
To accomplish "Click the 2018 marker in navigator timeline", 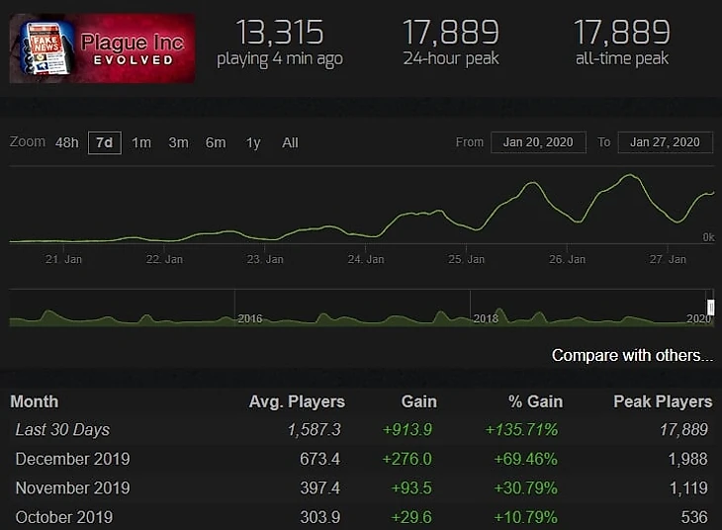I will point(486,318).
